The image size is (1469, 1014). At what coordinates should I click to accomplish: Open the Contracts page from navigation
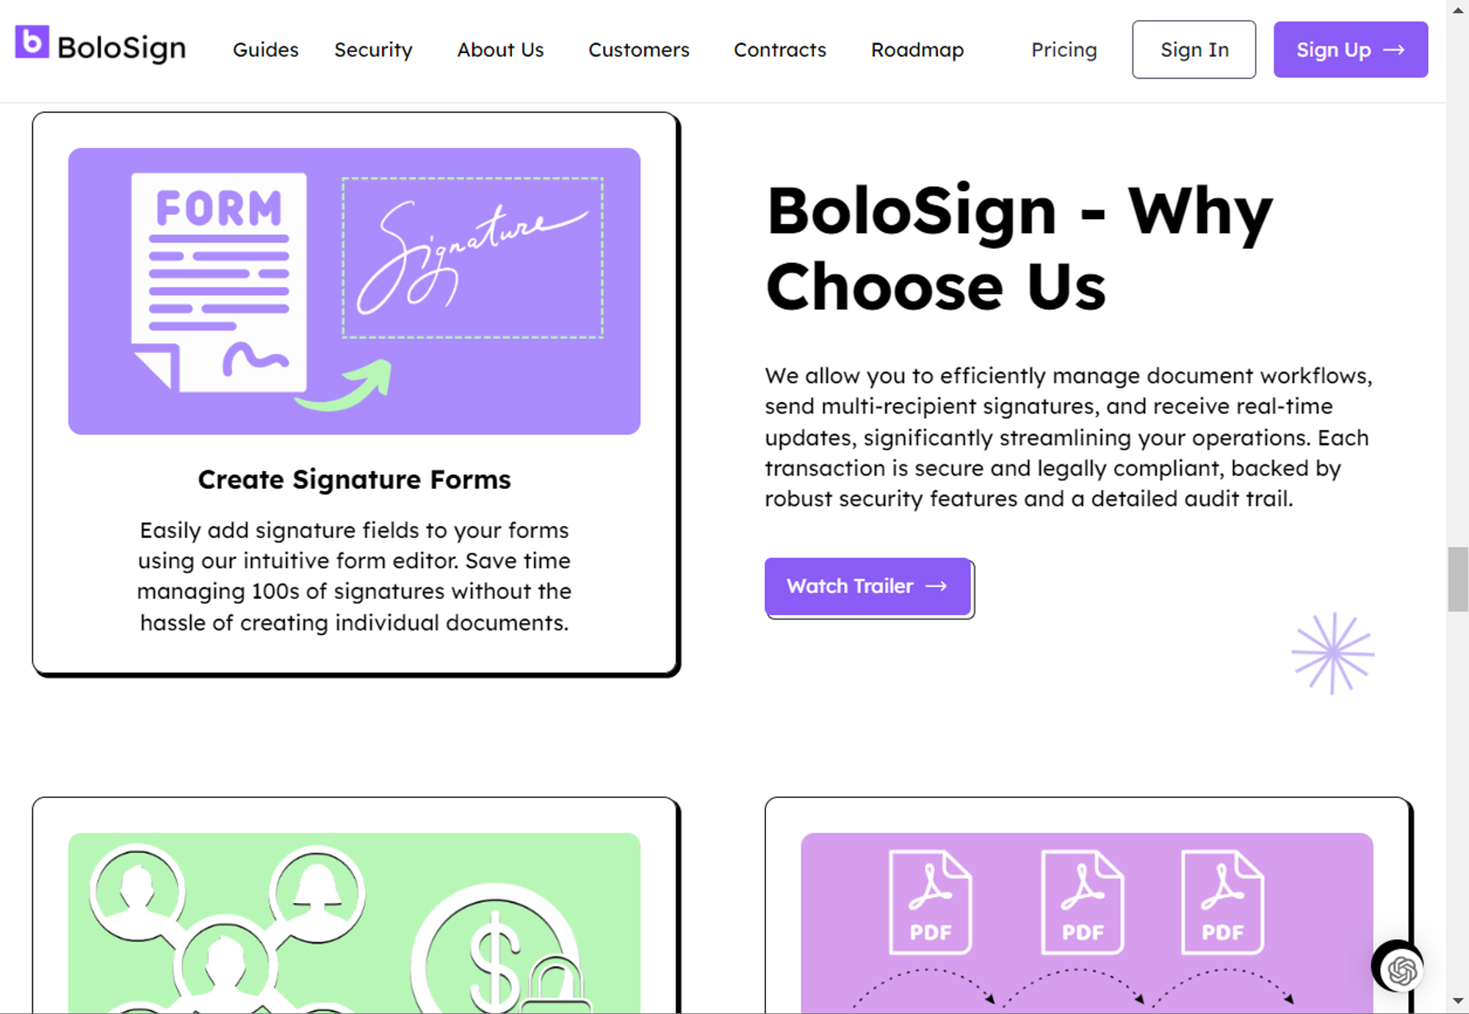click(x=779, y=50)
